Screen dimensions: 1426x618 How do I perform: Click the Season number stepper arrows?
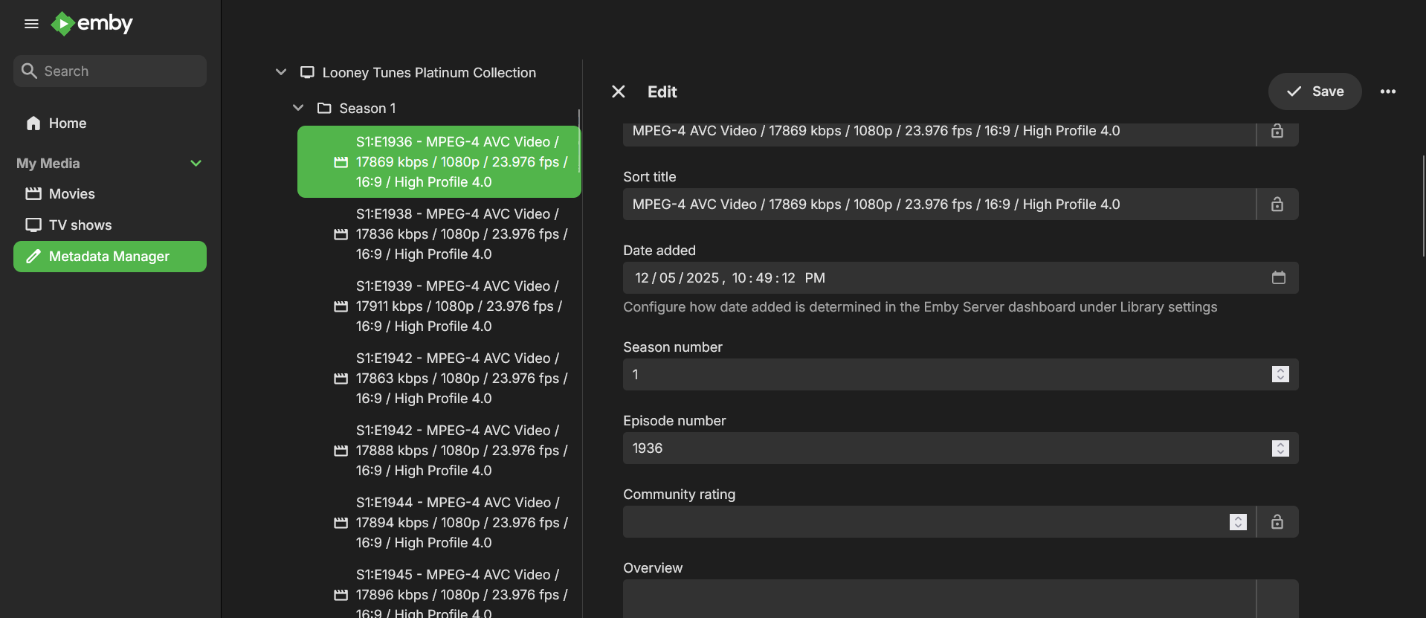1280,374
